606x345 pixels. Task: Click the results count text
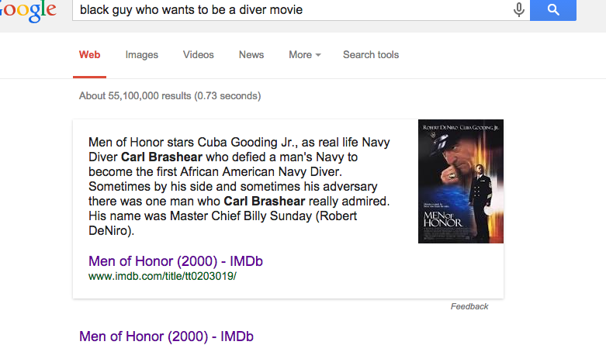[x=170, y=97]
